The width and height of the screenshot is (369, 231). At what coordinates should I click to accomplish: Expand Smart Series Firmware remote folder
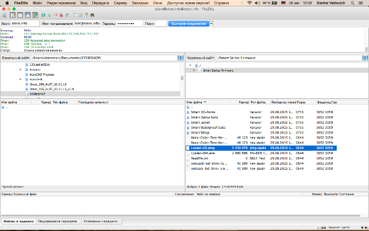(x=194, y=70)
